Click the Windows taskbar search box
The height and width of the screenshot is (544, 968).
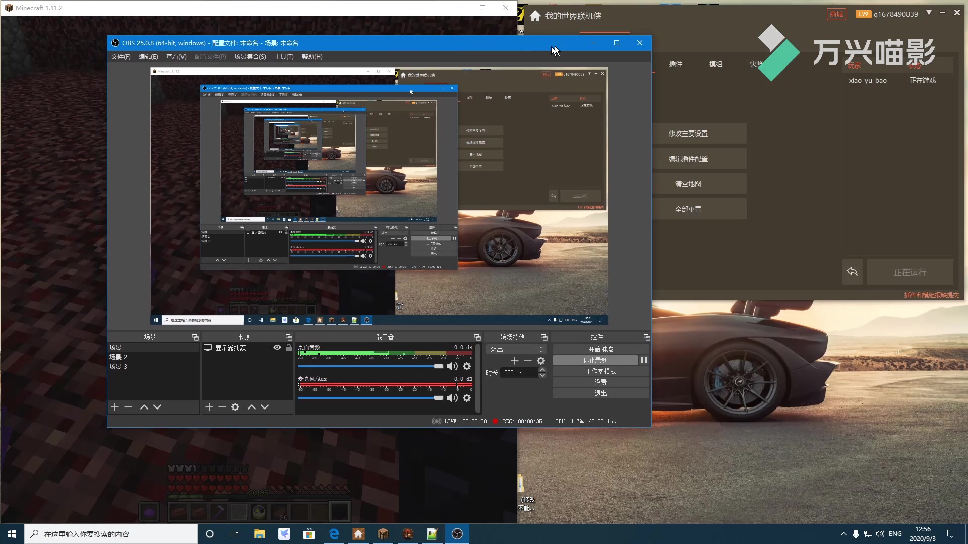(x=111, y=534)
